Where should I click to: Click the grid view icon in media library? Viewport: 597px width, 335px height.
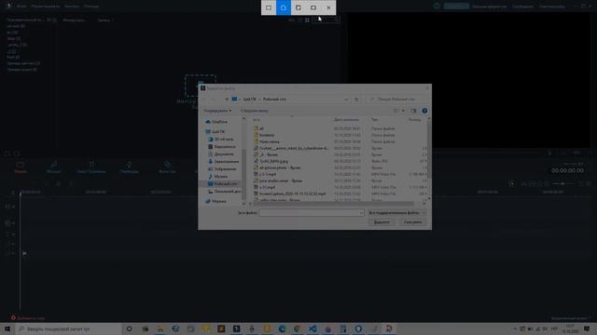(307, 20)
